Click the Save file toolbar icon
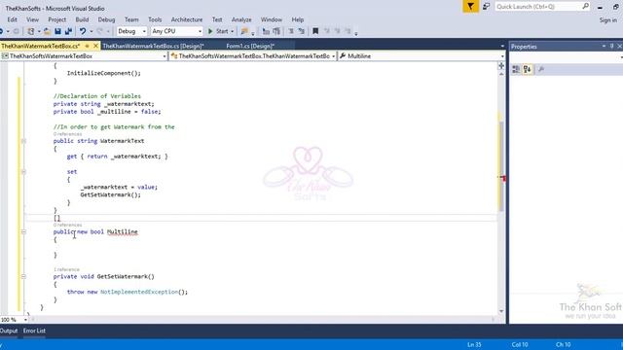Image resolution: width=623 pixels, height=350 pixels. [x=58, y=31]
